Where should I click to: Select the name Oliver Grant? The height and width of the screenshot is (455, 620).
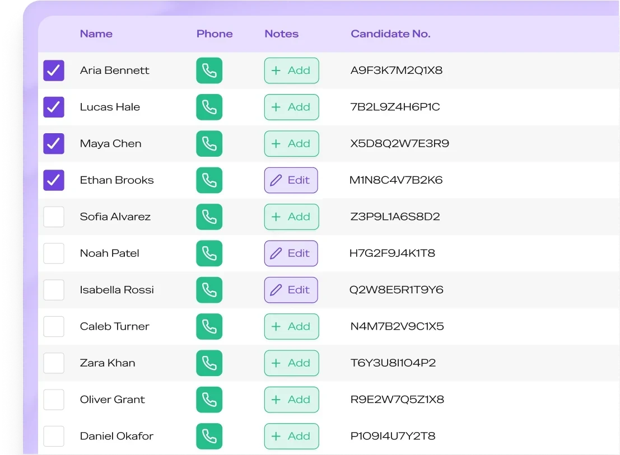pos(113,400)
